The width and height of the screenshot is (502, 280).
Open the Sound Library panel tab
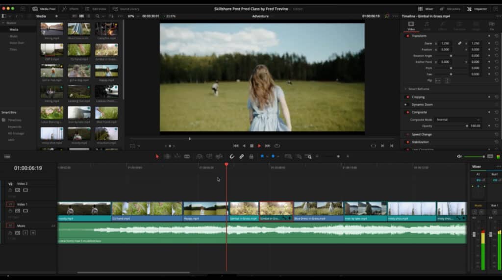pos(126,9)
